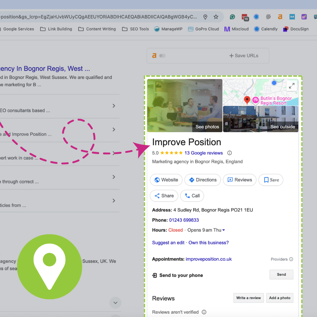Click the info icon beside Reviews aren't verified
The image size is (317, 317).
tap(204, 312)
